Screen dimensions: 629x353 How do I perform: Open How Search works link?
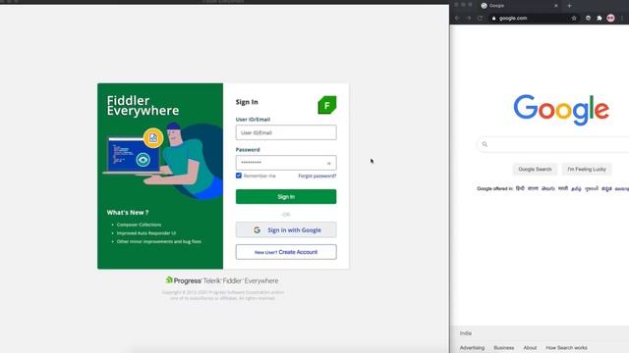point(566,348)
